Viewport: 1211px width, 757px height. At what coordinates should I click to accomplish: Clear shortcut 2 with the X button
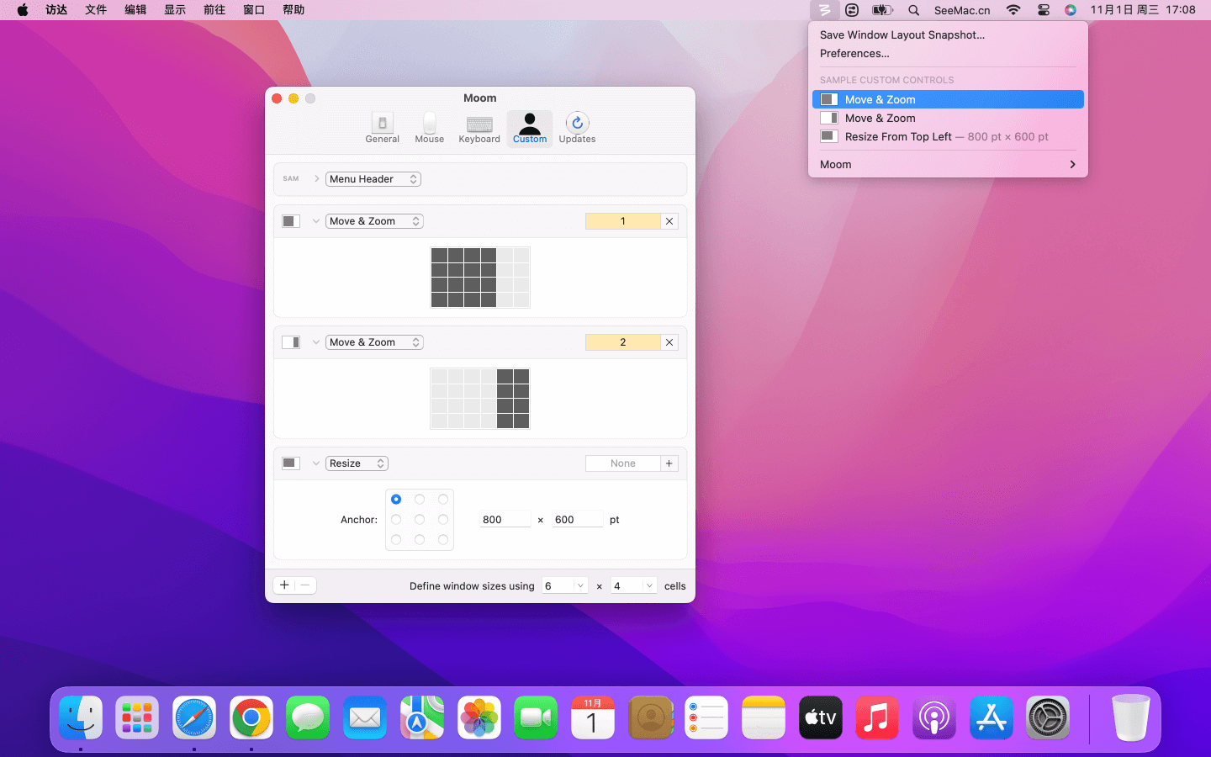(669, 342)
